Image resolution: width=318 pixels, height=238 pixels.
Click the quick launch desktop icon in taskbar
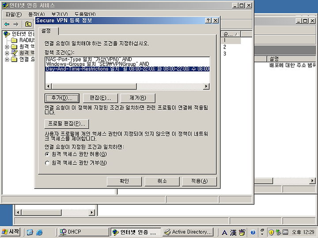[x=30, y=232]
